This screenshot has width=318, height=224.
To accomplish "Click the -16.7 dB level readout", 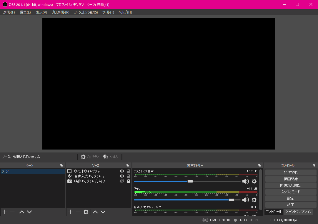I will pos(251,171).
